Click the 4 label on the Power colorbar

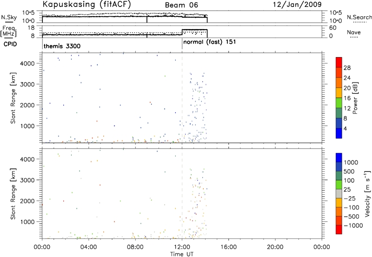[345, 128]
